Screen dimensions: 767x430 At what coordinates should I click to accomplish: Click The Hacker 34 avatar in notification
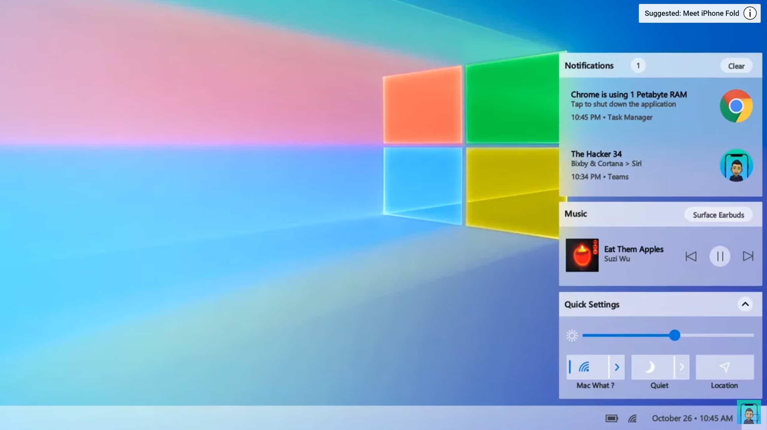pyautogui.click(x=736, y=165)
